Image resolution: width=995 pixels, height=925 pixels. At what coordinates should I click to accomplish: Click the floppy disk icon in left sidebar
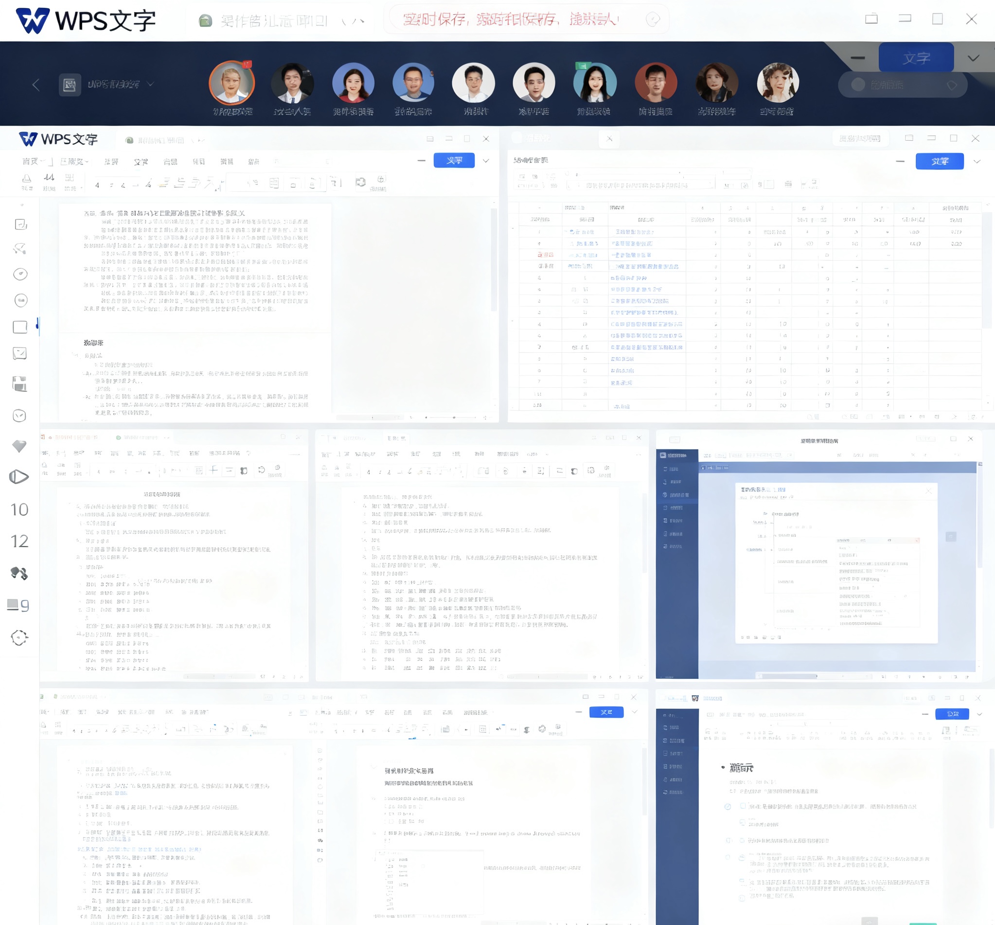(x=19, y=384)
